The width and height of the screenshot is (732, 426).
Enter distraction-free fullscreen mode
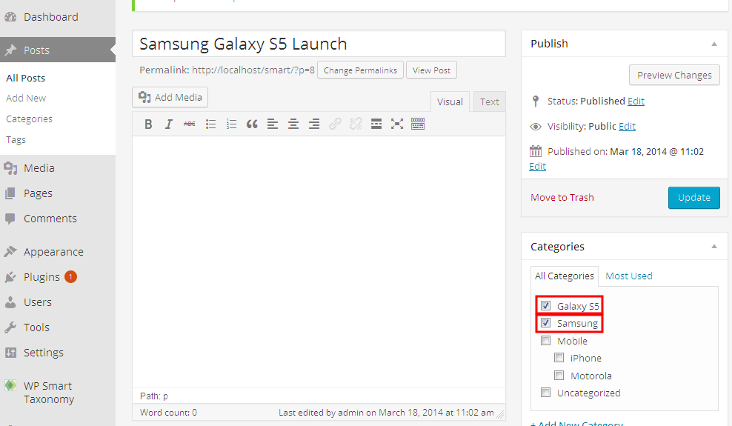click(x=397, y=124)
